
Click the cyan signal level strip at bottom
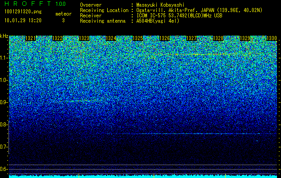pos(143,176)
